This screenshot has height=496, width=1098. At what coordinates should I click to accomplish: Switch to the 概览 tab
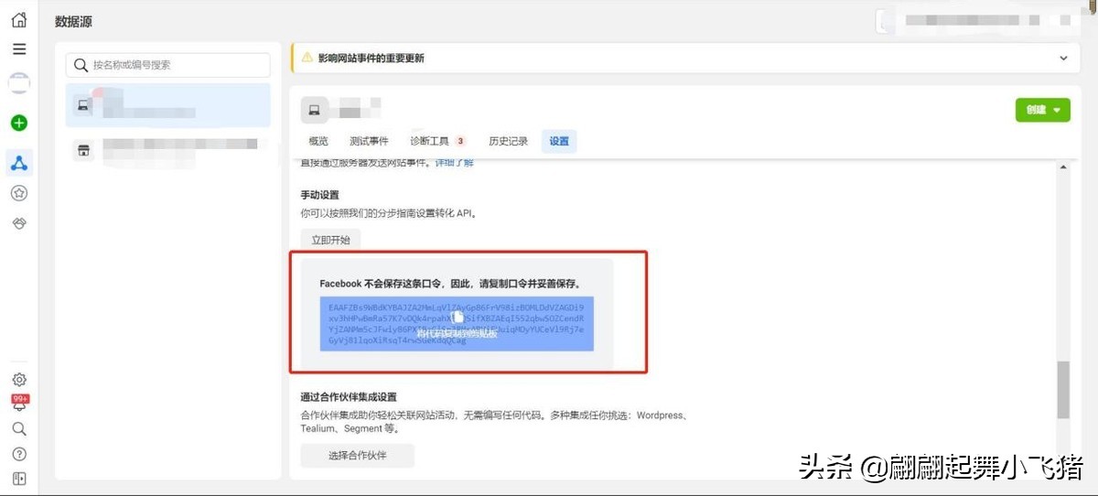pos(318,141)
